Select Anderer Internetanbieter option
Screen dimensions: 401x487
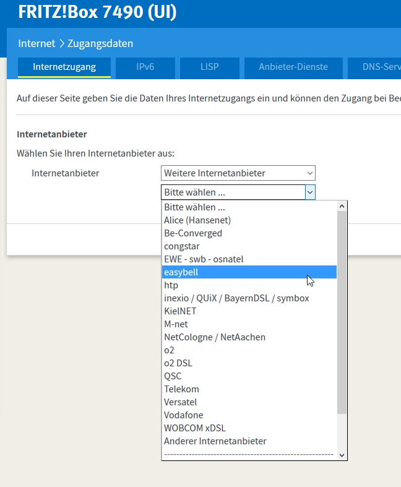click(x=249, y=441)
